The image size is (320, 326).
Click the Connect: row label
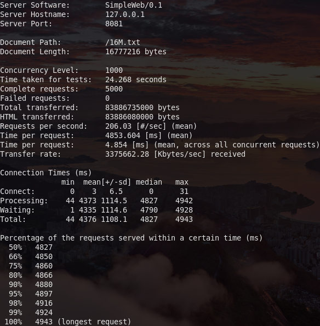tap(17, 191)
